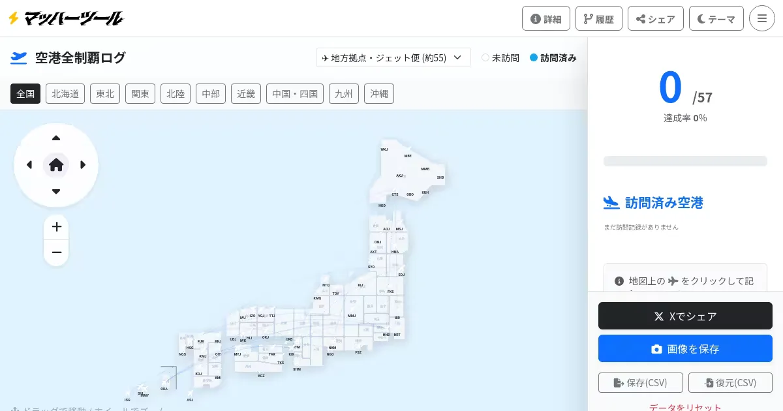Click the home icon in map pan control
Image resolution: width=783 pixels, height=411 pixels.
coord(56,165)
